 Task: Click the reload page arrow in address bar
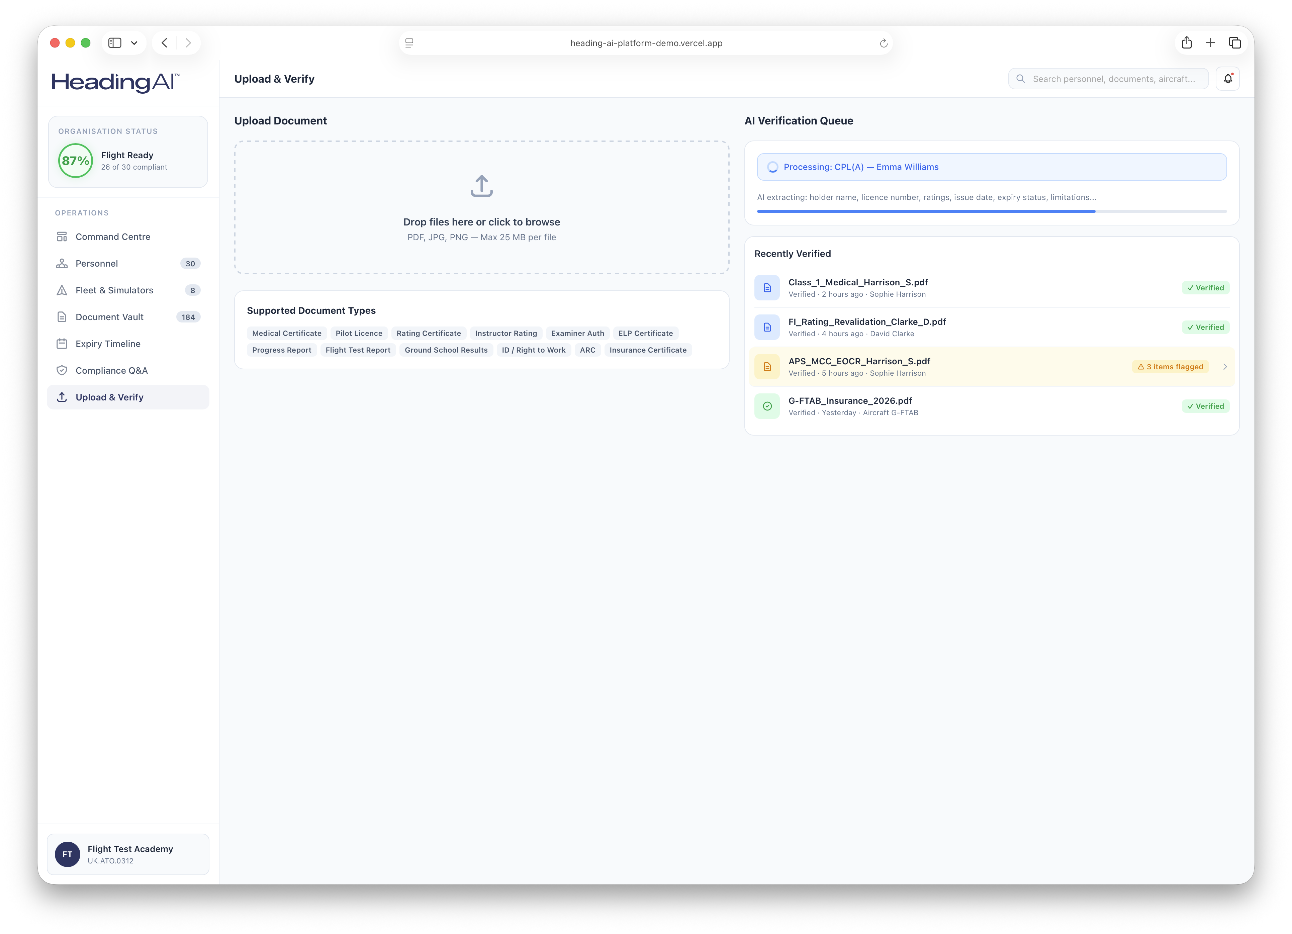click(884, 42)
